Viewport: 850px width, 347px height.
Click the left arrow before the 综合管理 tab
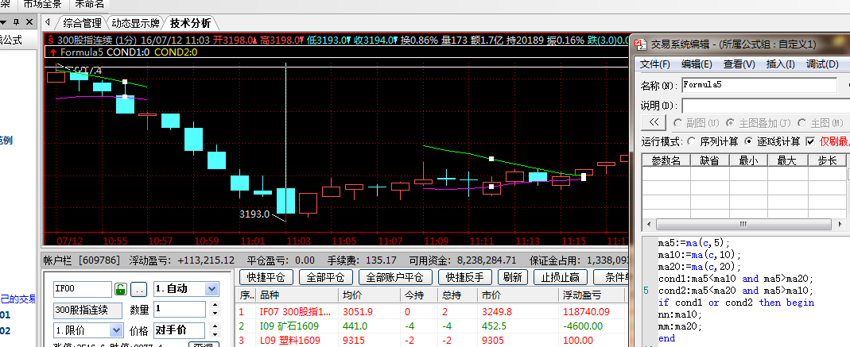pos(49,22)
